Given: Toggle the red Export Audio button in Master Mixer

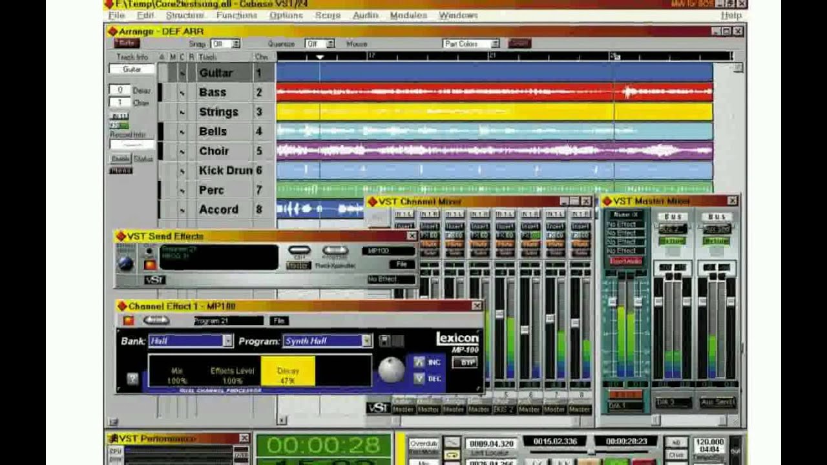Looking at the screenshot, I should click(x=625, y=261).
